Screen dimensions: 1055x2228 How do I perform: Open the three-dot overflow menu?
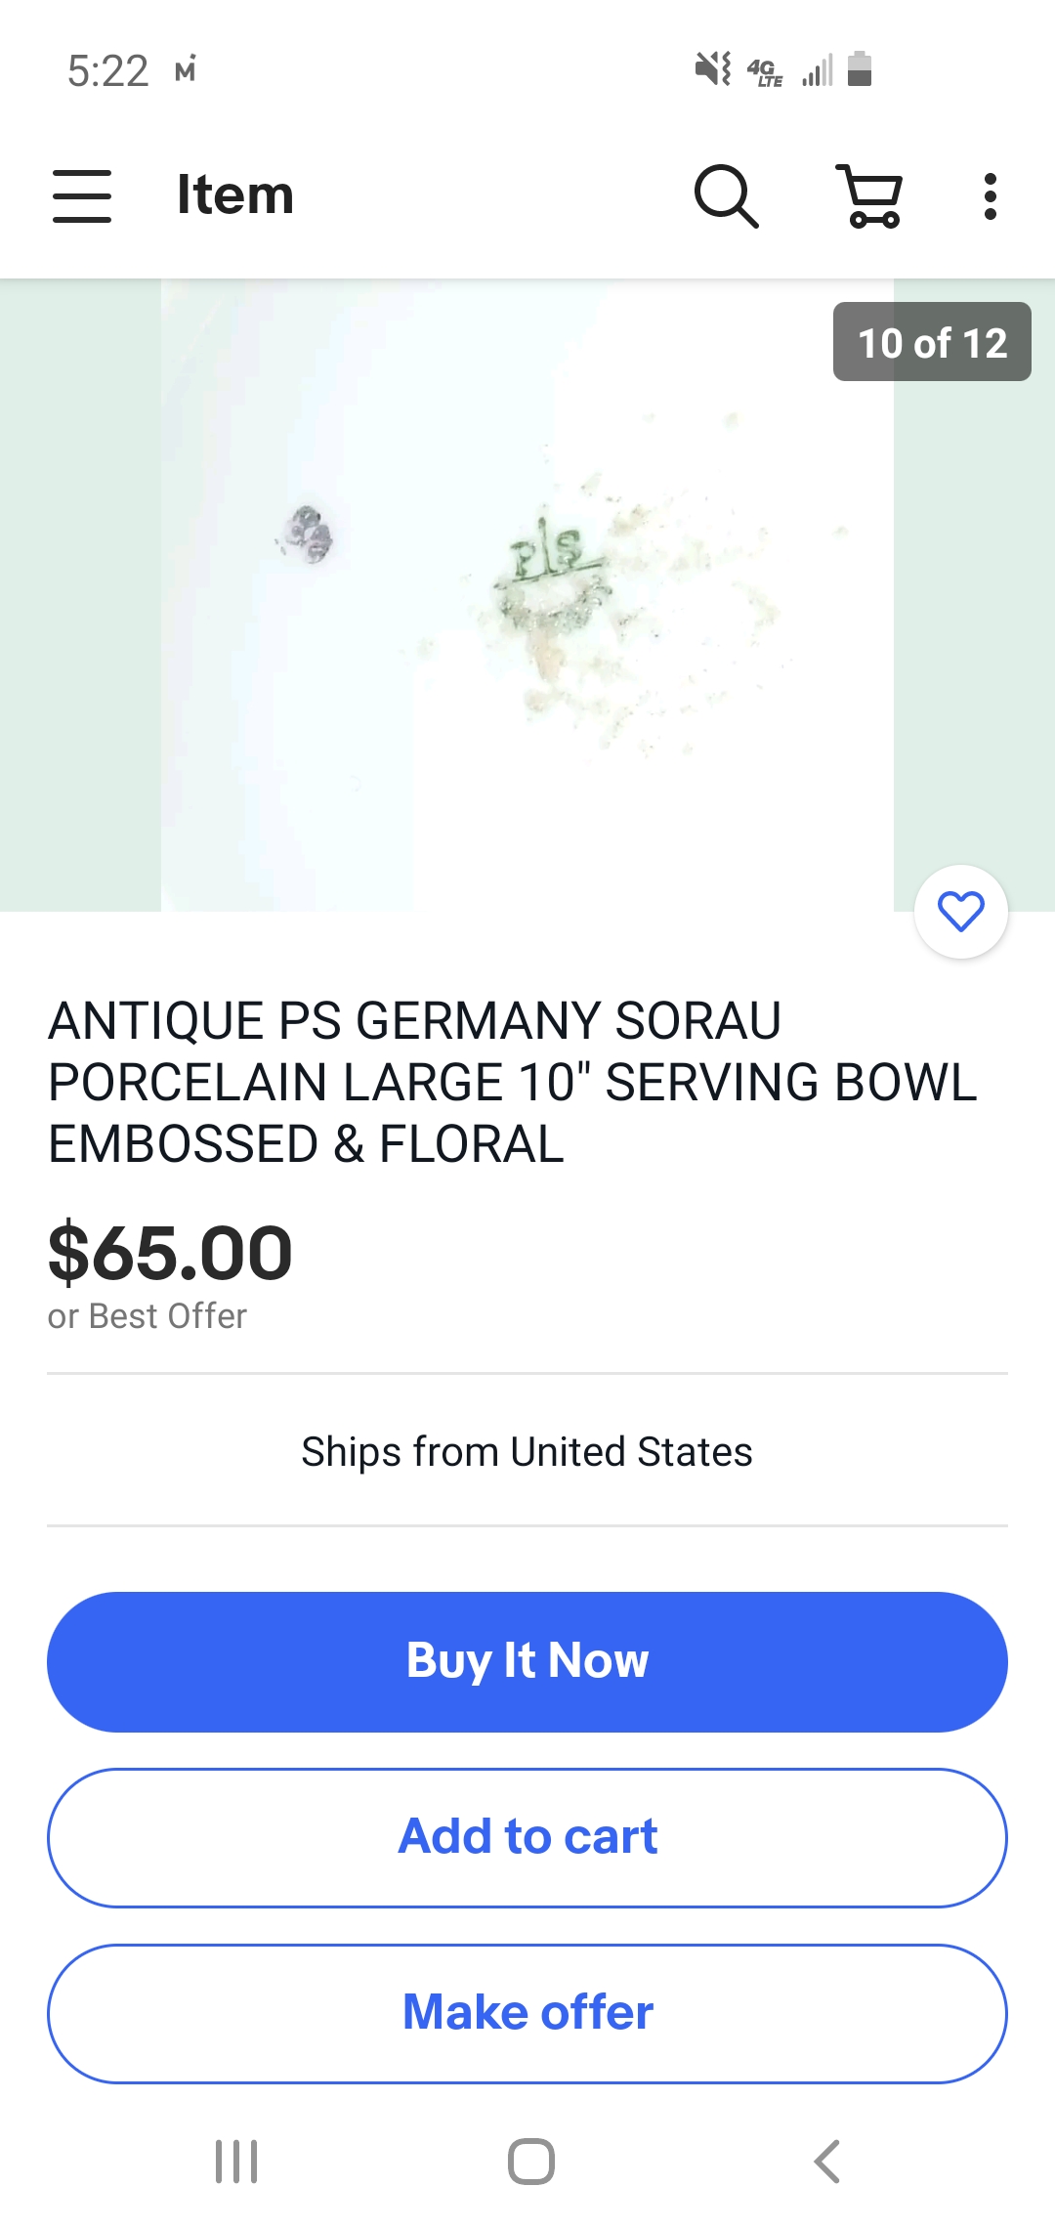[x=990, y=195]
